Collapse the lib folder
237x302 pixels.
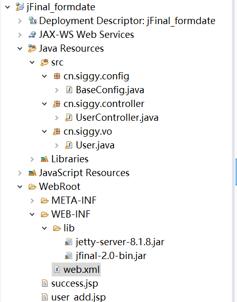(x=45, y=228)
